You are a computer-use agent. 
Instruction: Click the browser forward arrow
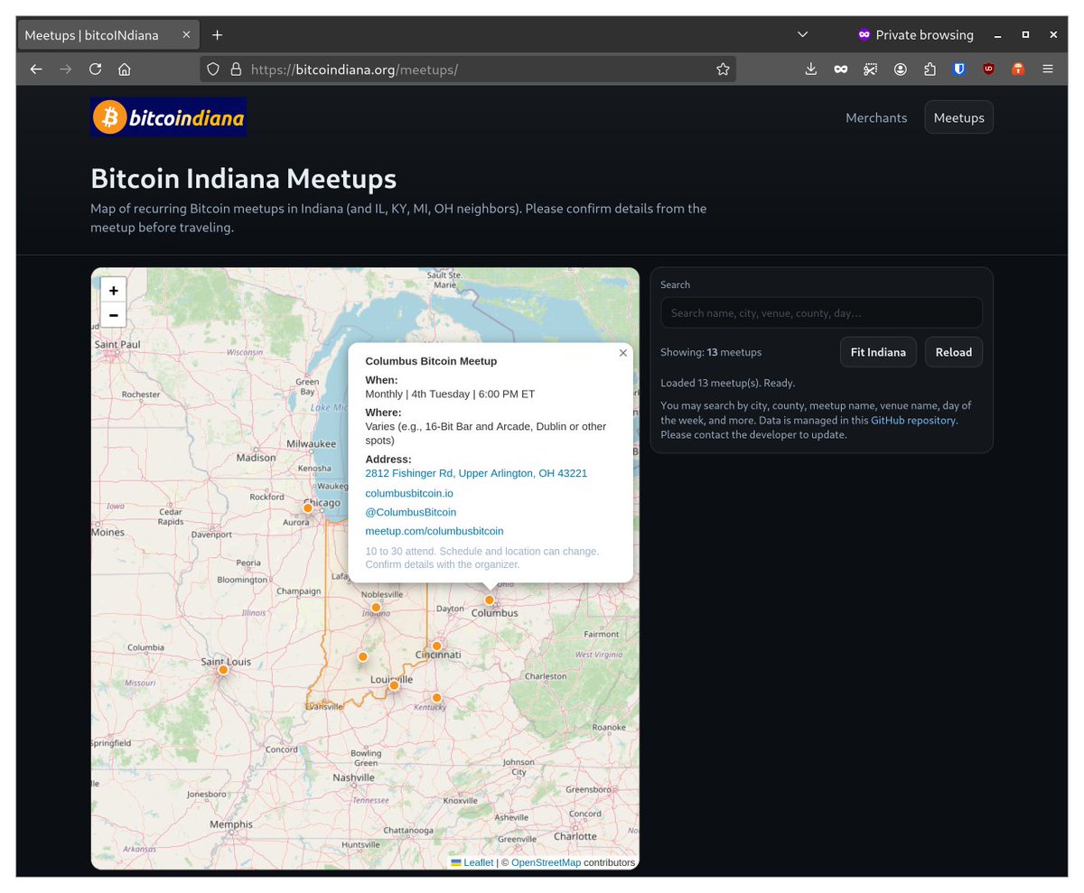tap(65, 69)
